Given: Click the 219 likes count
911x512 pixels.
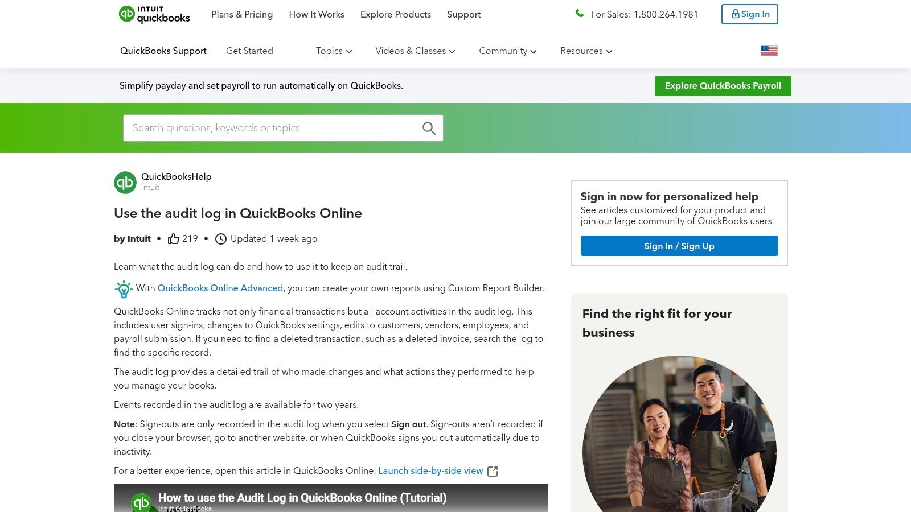Looking at the screenshot, I should pos(190,239).
